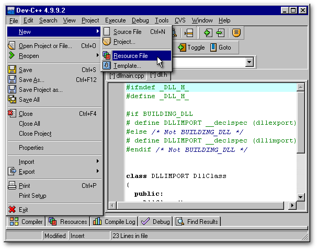Open the Tools menu
Viewport: 317px width, 250px height.
pos(162,20)
